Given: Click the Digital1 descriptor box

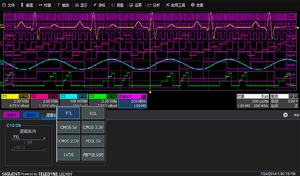Looking at the screenshot, I should click(132, 101).
